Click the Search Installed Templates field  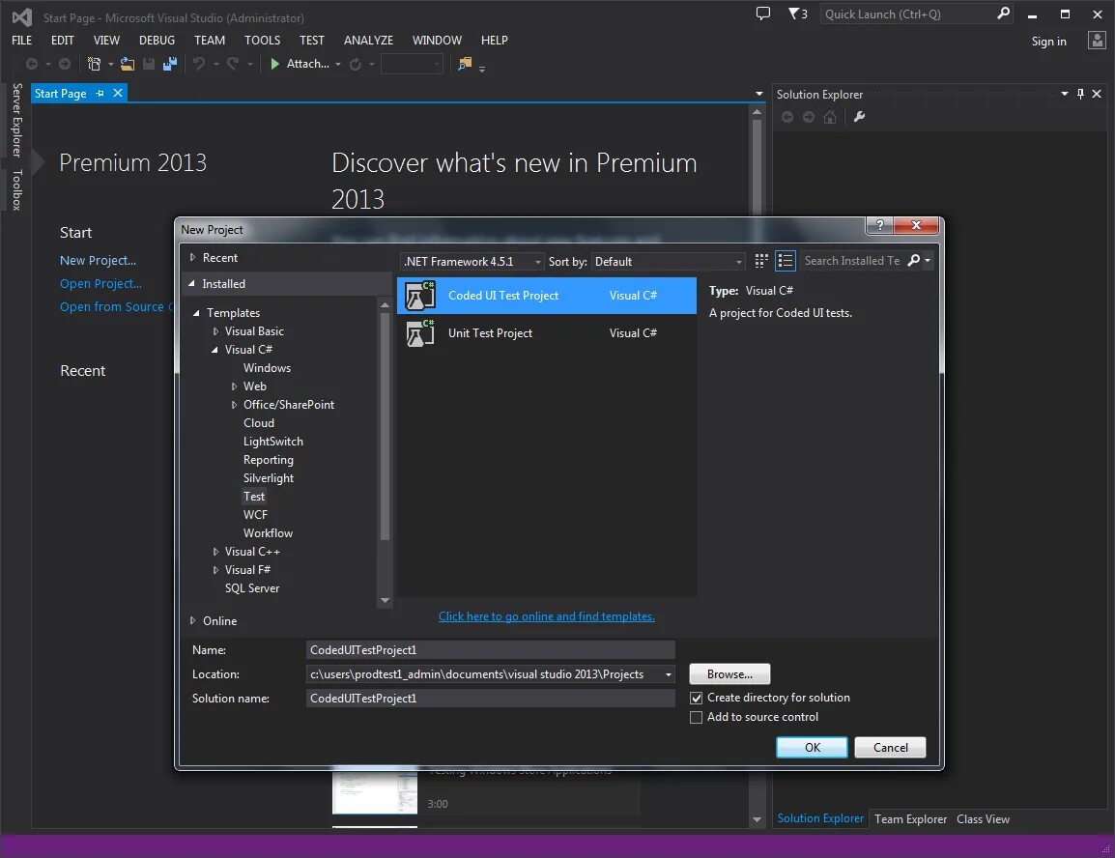point(852,261)
